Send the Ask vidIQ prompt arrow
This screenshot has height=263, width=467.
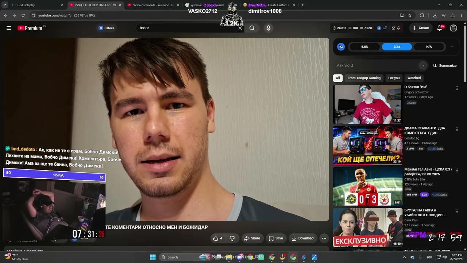click(423, 65)
